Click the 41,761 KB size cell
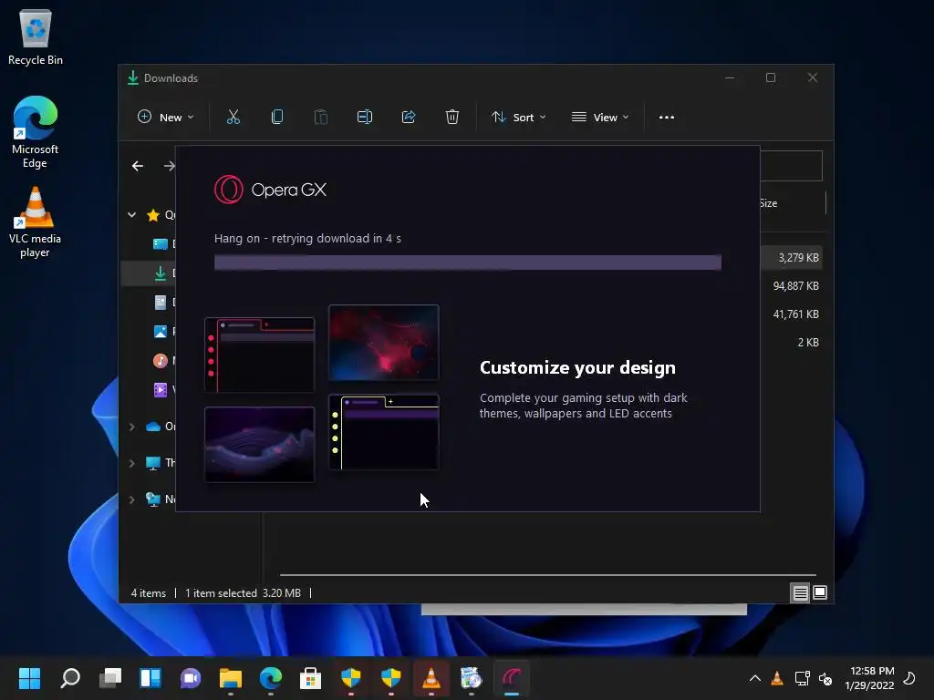This screenshot has width=934, height=700. point(795,314)
